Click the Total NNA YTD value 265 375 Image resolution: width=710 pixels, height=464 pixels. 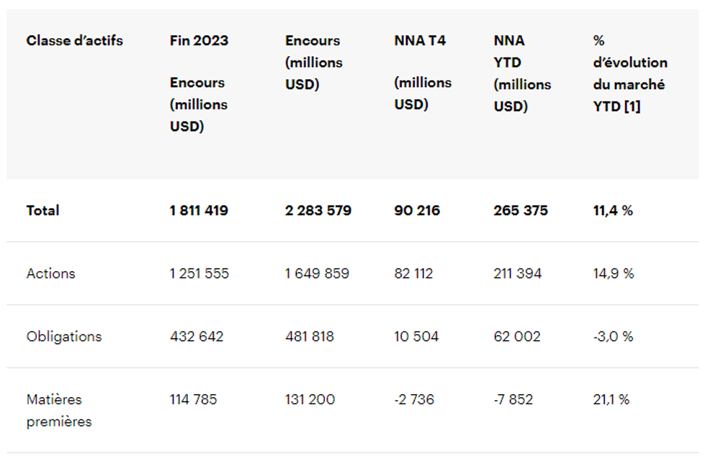[521, 211]
